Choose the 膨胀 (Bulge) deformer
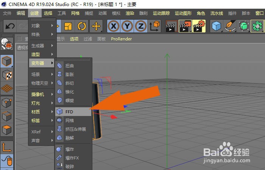The height and width of the screenshot is (170, 265). [x=73, y=74]
